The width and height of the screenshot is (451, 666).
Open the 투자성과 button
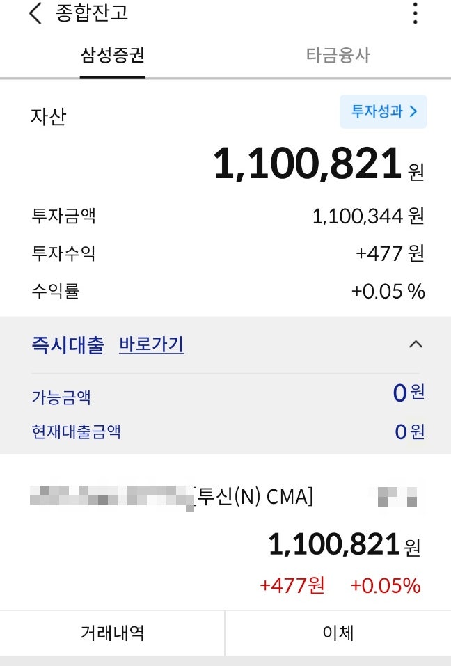point(383,111)
